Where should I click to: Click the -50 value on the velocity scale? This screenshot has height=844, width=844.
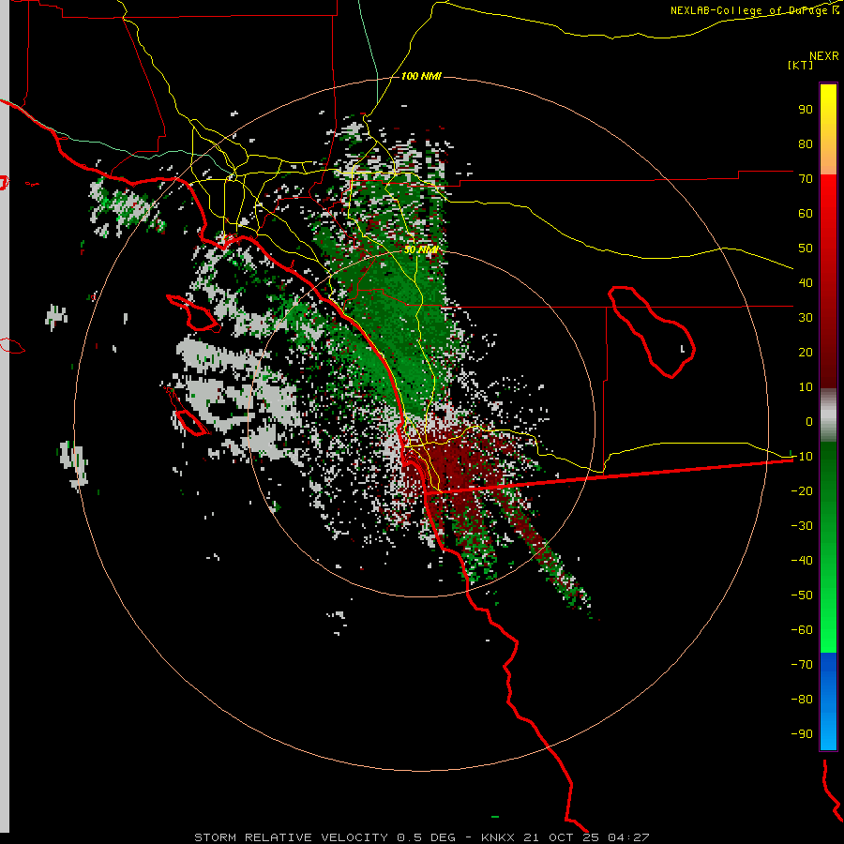[x=802, y=595]
